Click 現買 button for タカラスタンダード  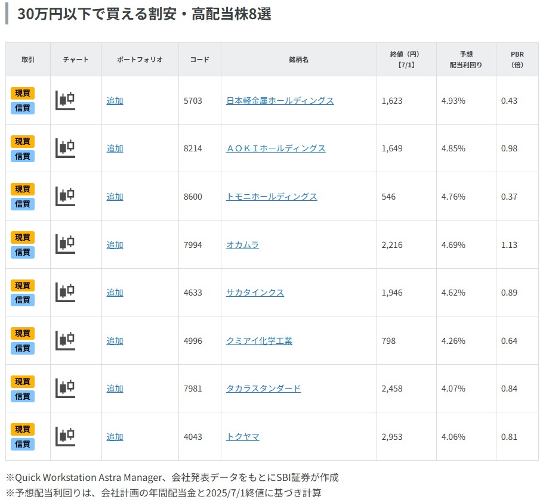(23, 381)
